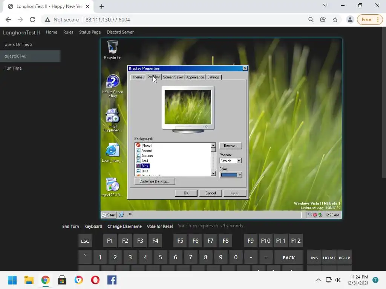Click the Windows 11 volume tray icon
386x289 pixels.
(338, 280)
